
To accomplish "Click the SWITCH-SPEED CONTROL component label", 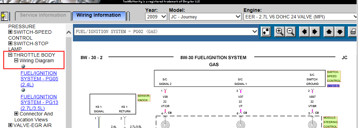I will coord(334,76).
